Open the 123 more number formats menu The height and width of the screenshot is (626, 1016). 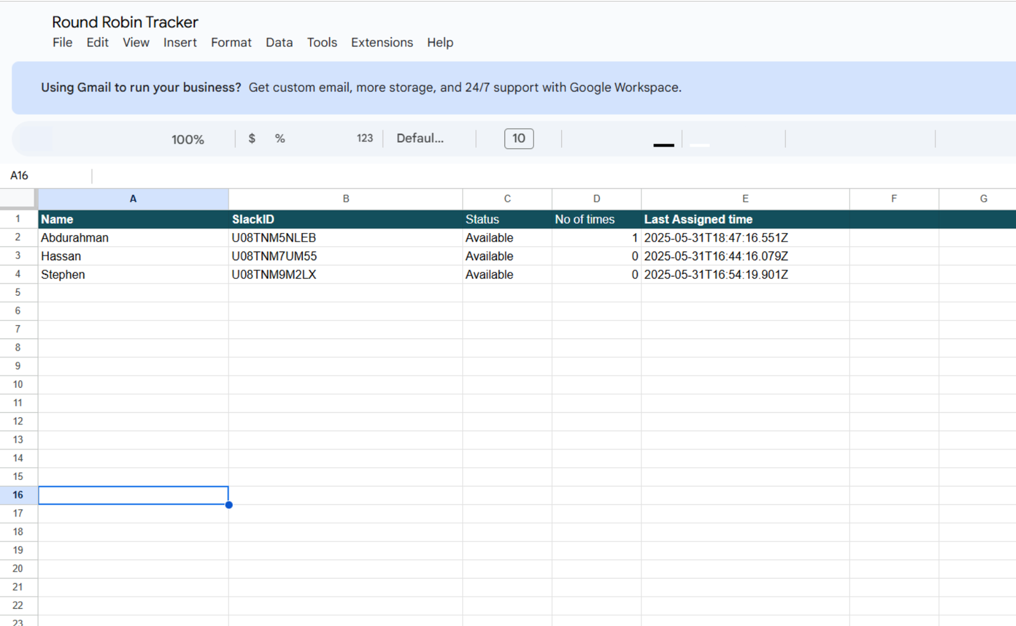pos(364,138)
